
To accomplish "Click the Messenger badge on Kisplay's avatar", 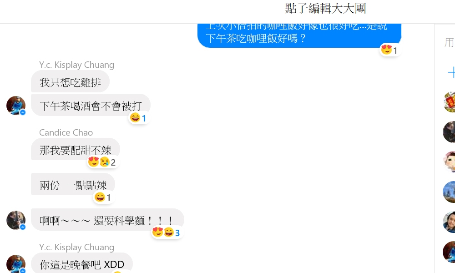I will click(23, 112).
